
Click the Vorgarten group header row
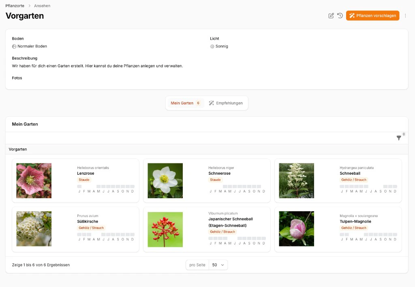pos(207,149)
